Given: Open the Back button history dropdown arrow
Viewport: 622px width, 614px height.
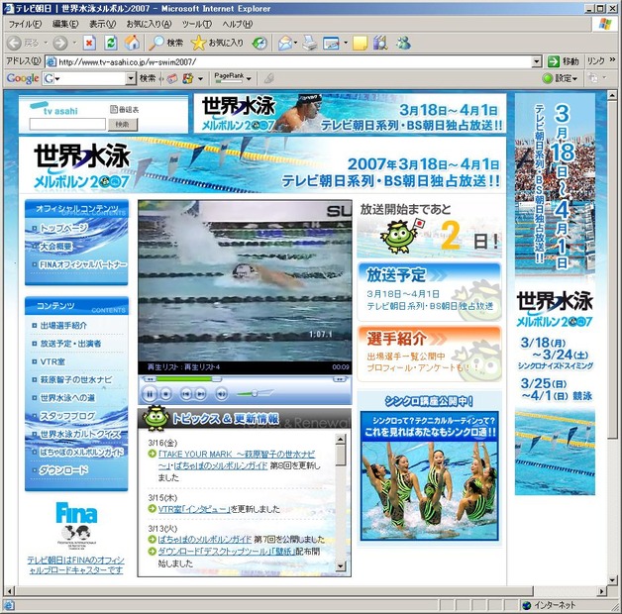Looking at the screenshot, I should click(x=46, y=43).
